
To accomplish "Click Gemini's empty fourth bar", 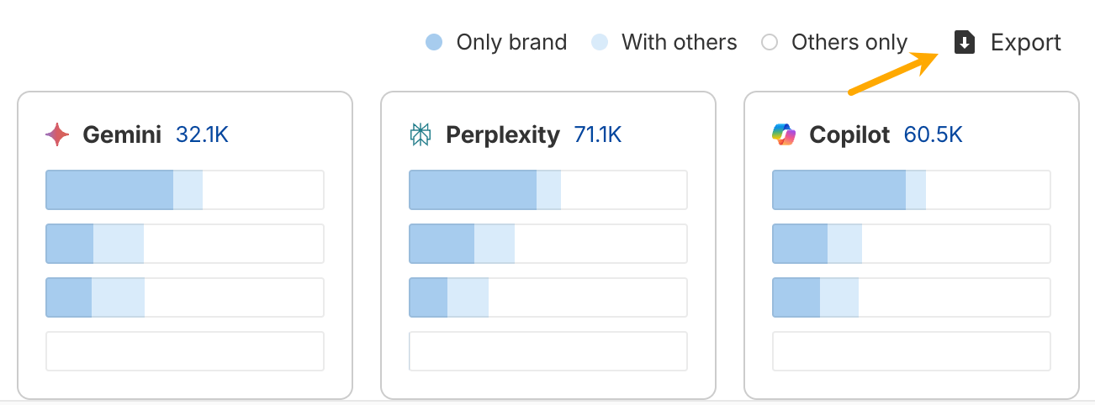I will pos(185,351).
